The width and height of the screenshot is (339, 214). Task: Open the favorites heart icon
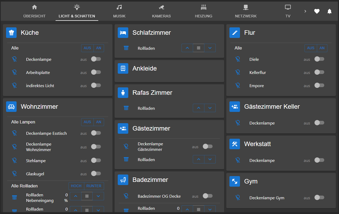(x=317, y=11)
